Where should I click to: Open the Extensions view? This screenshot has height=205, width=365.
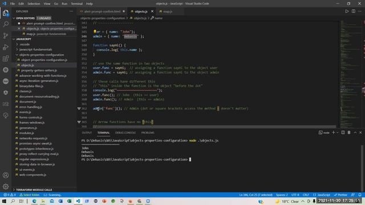pyautogui.click(x=6, y=58)
